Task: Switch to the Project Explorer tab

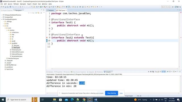Action: pos(7,10)
